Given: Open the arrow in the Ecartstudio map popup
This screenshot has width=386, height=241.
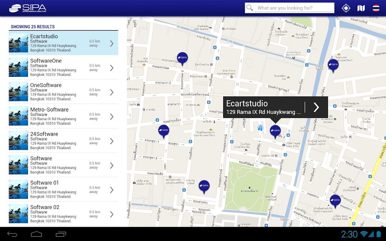Looking at the screenshot, I should 316,107.
